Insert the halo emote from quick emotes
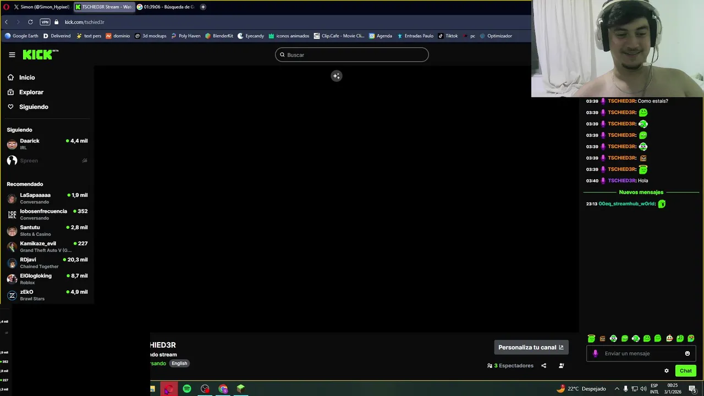704x396 pixels. tap(591, 338)
